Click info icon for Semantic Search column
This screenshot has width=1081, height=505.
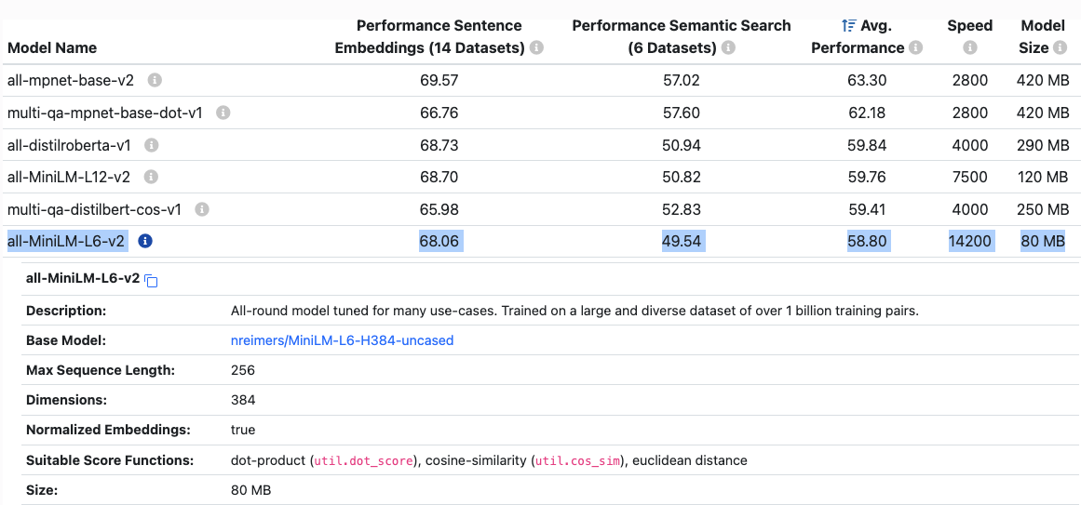(x=728, y=47)
